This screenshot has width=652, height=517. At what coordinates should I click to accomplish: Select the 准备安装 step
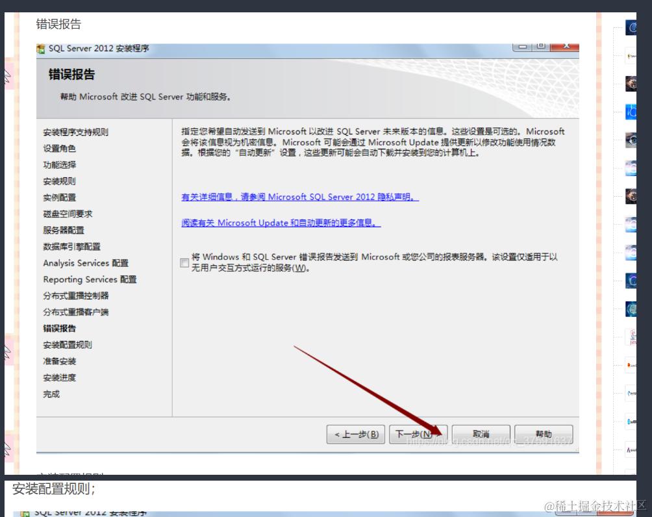point(60,361)
